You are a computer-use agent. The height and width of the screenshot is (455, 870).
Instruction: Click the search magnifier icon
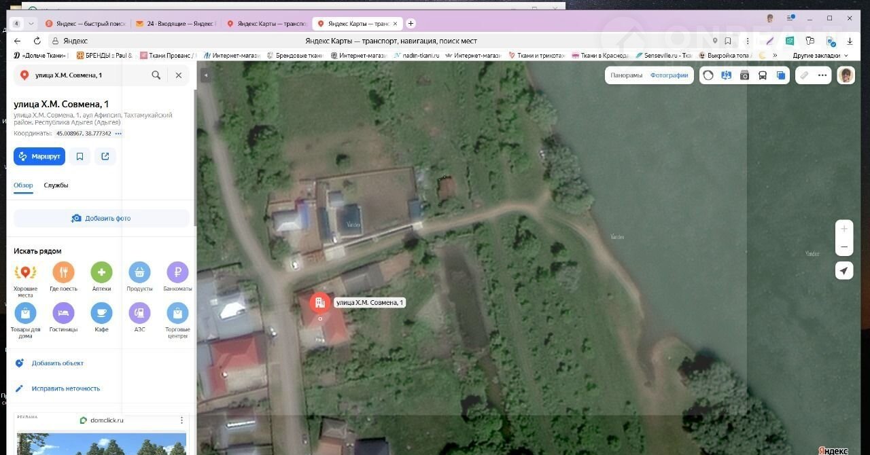(156, 75)
